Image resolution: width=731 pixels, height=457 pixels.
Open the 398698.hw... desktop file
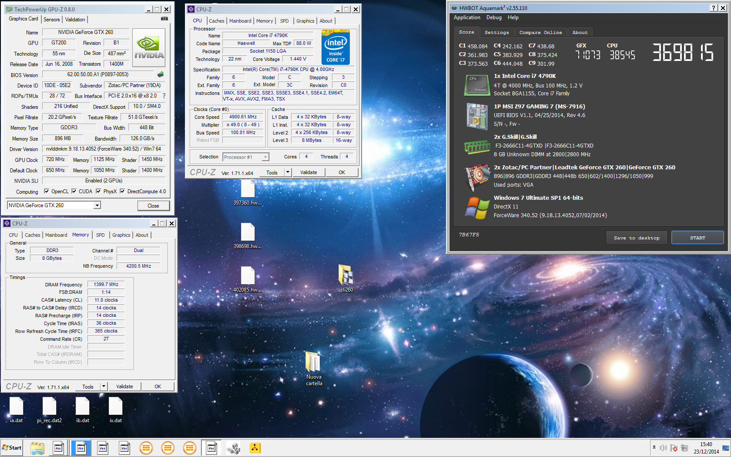pos(248,235)
